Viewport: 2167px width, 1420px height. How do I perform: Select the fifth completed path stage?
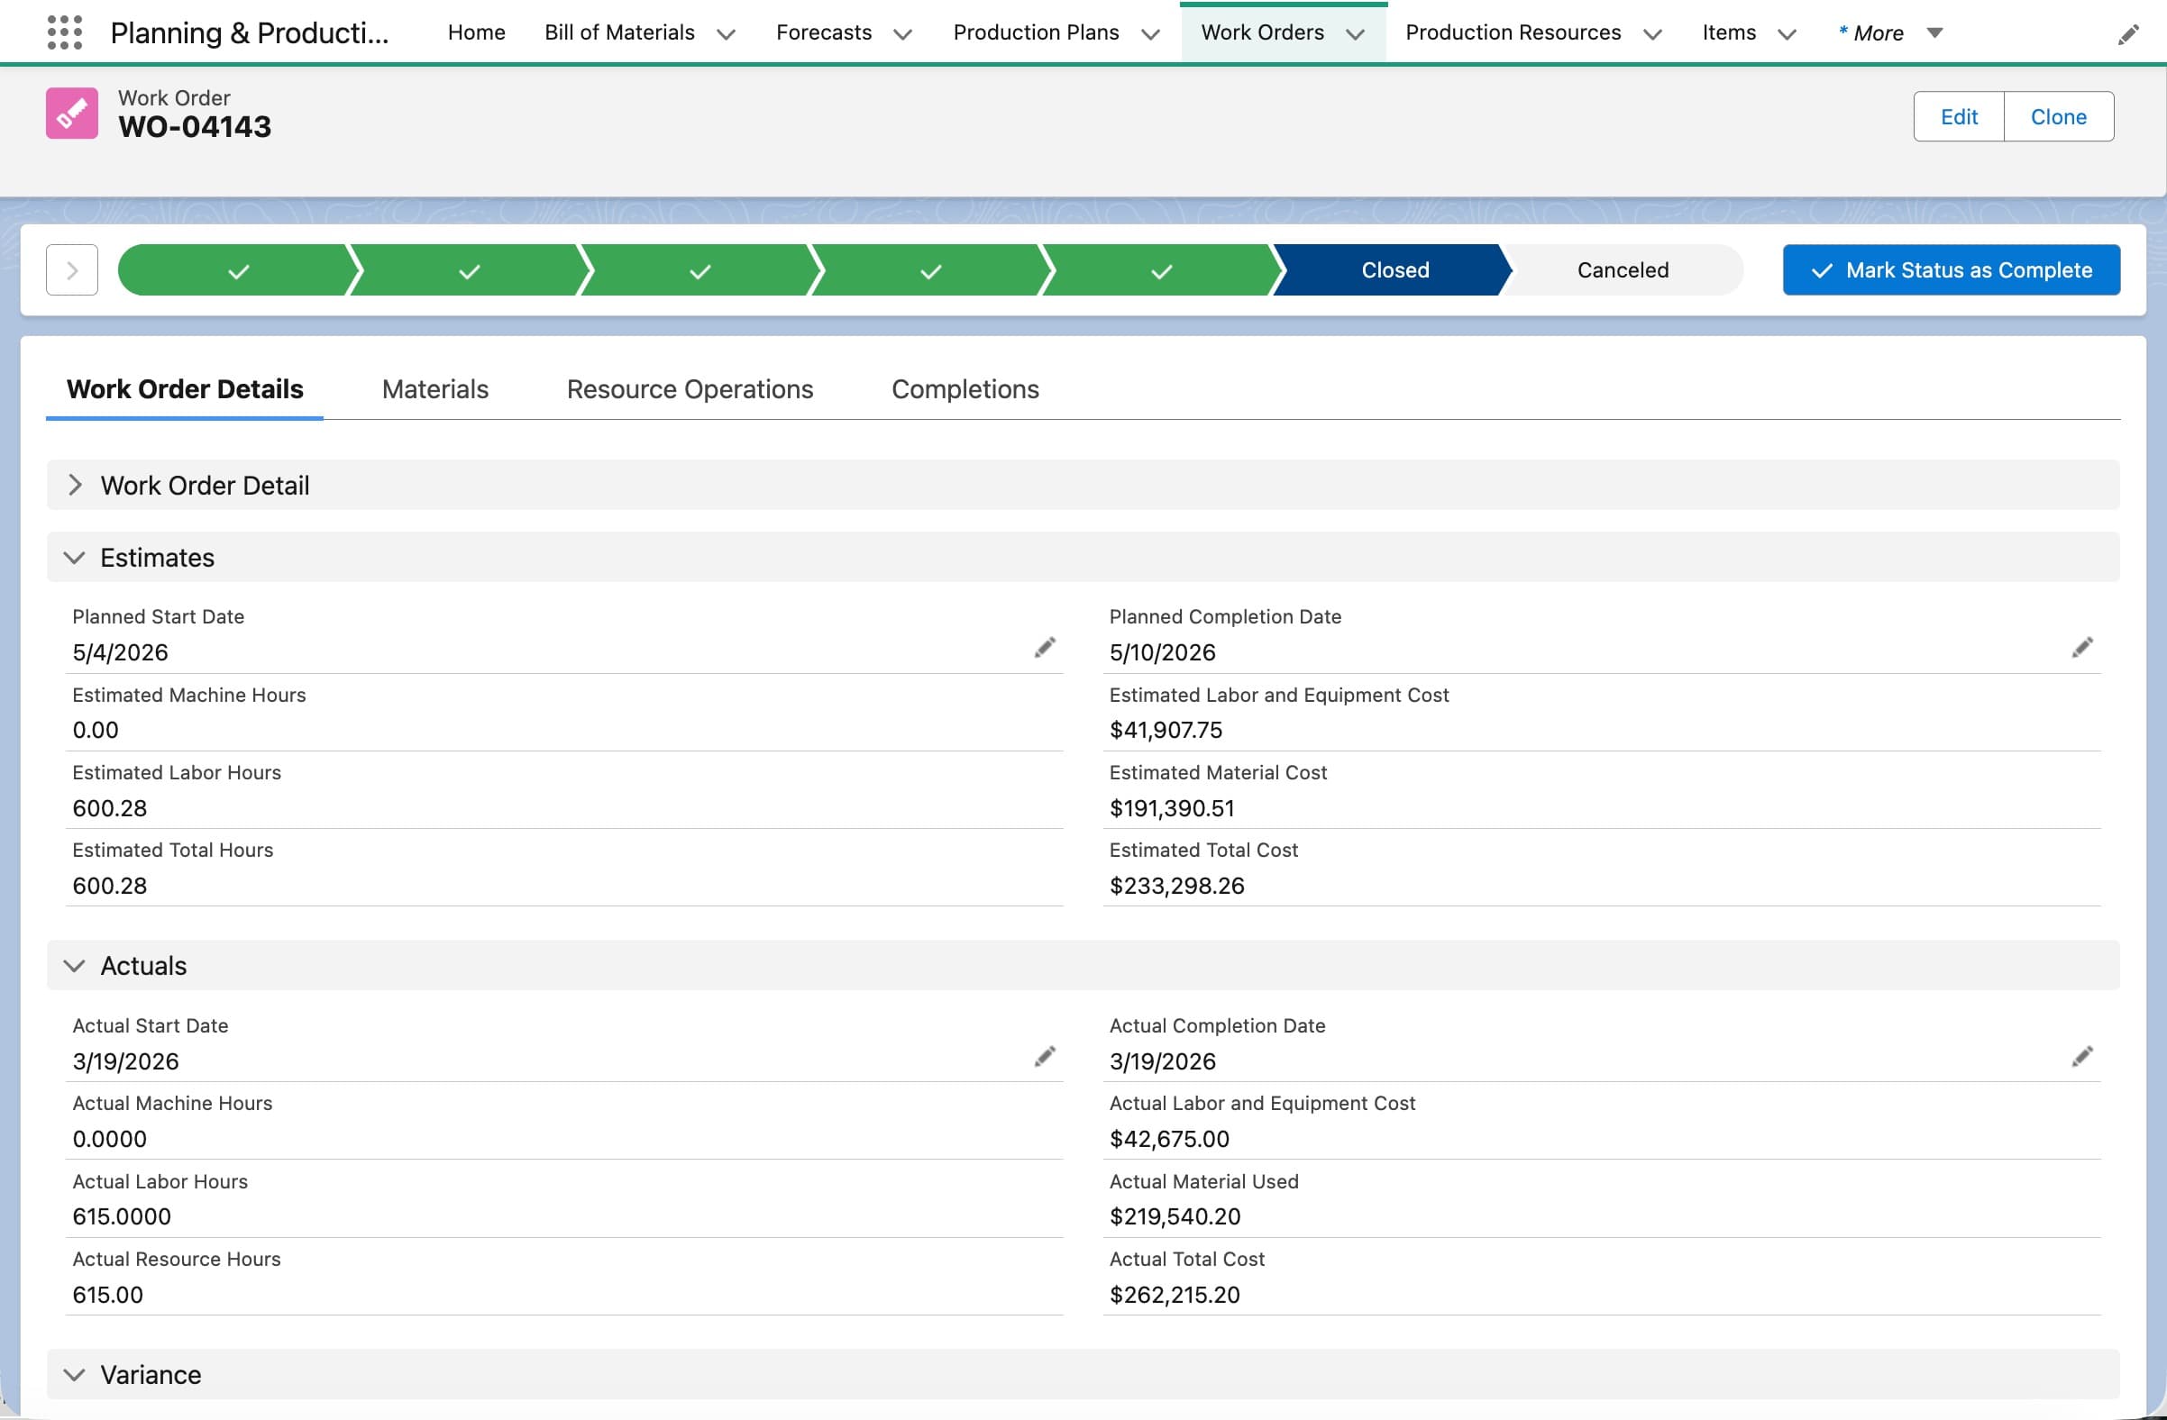tap(1161, 270)
